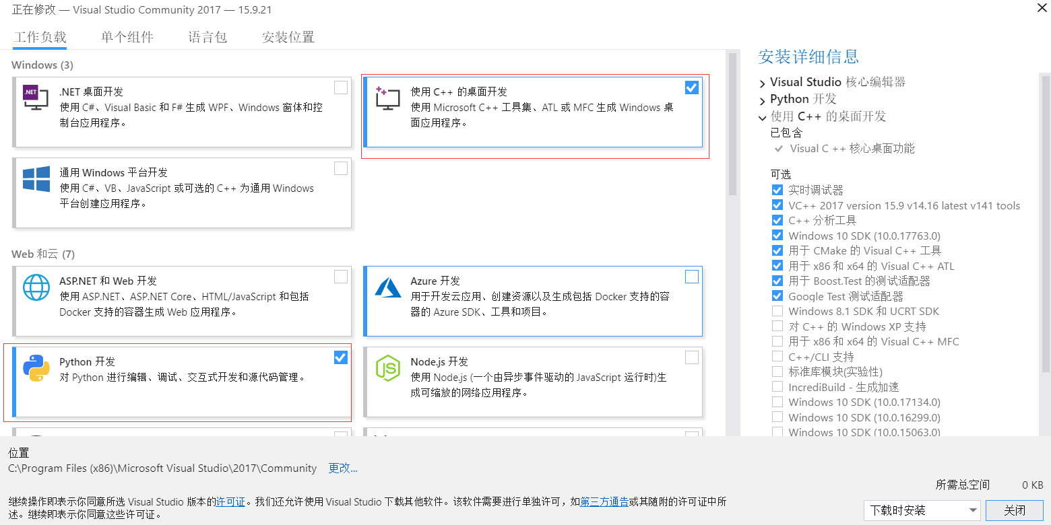Check Windows 10 SDK (10.0.16299.0)
1051x525 pixels.
click(x=777, y=417)
